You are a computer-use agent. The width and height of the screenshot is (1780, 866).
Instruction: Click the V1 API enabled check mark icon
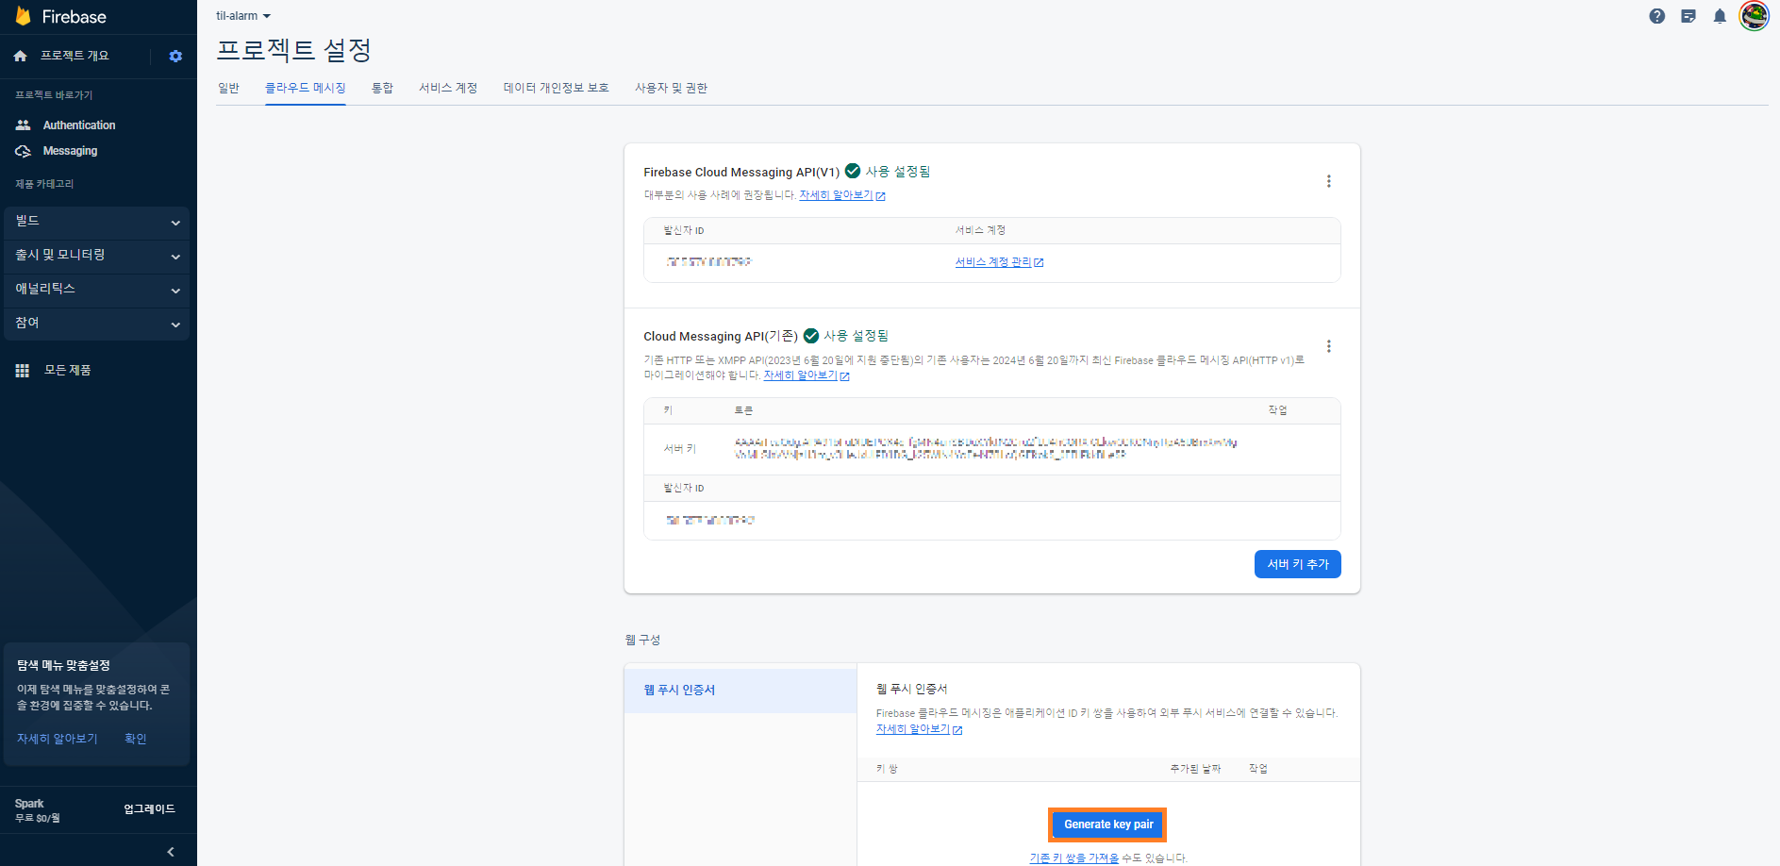[853, 171]
